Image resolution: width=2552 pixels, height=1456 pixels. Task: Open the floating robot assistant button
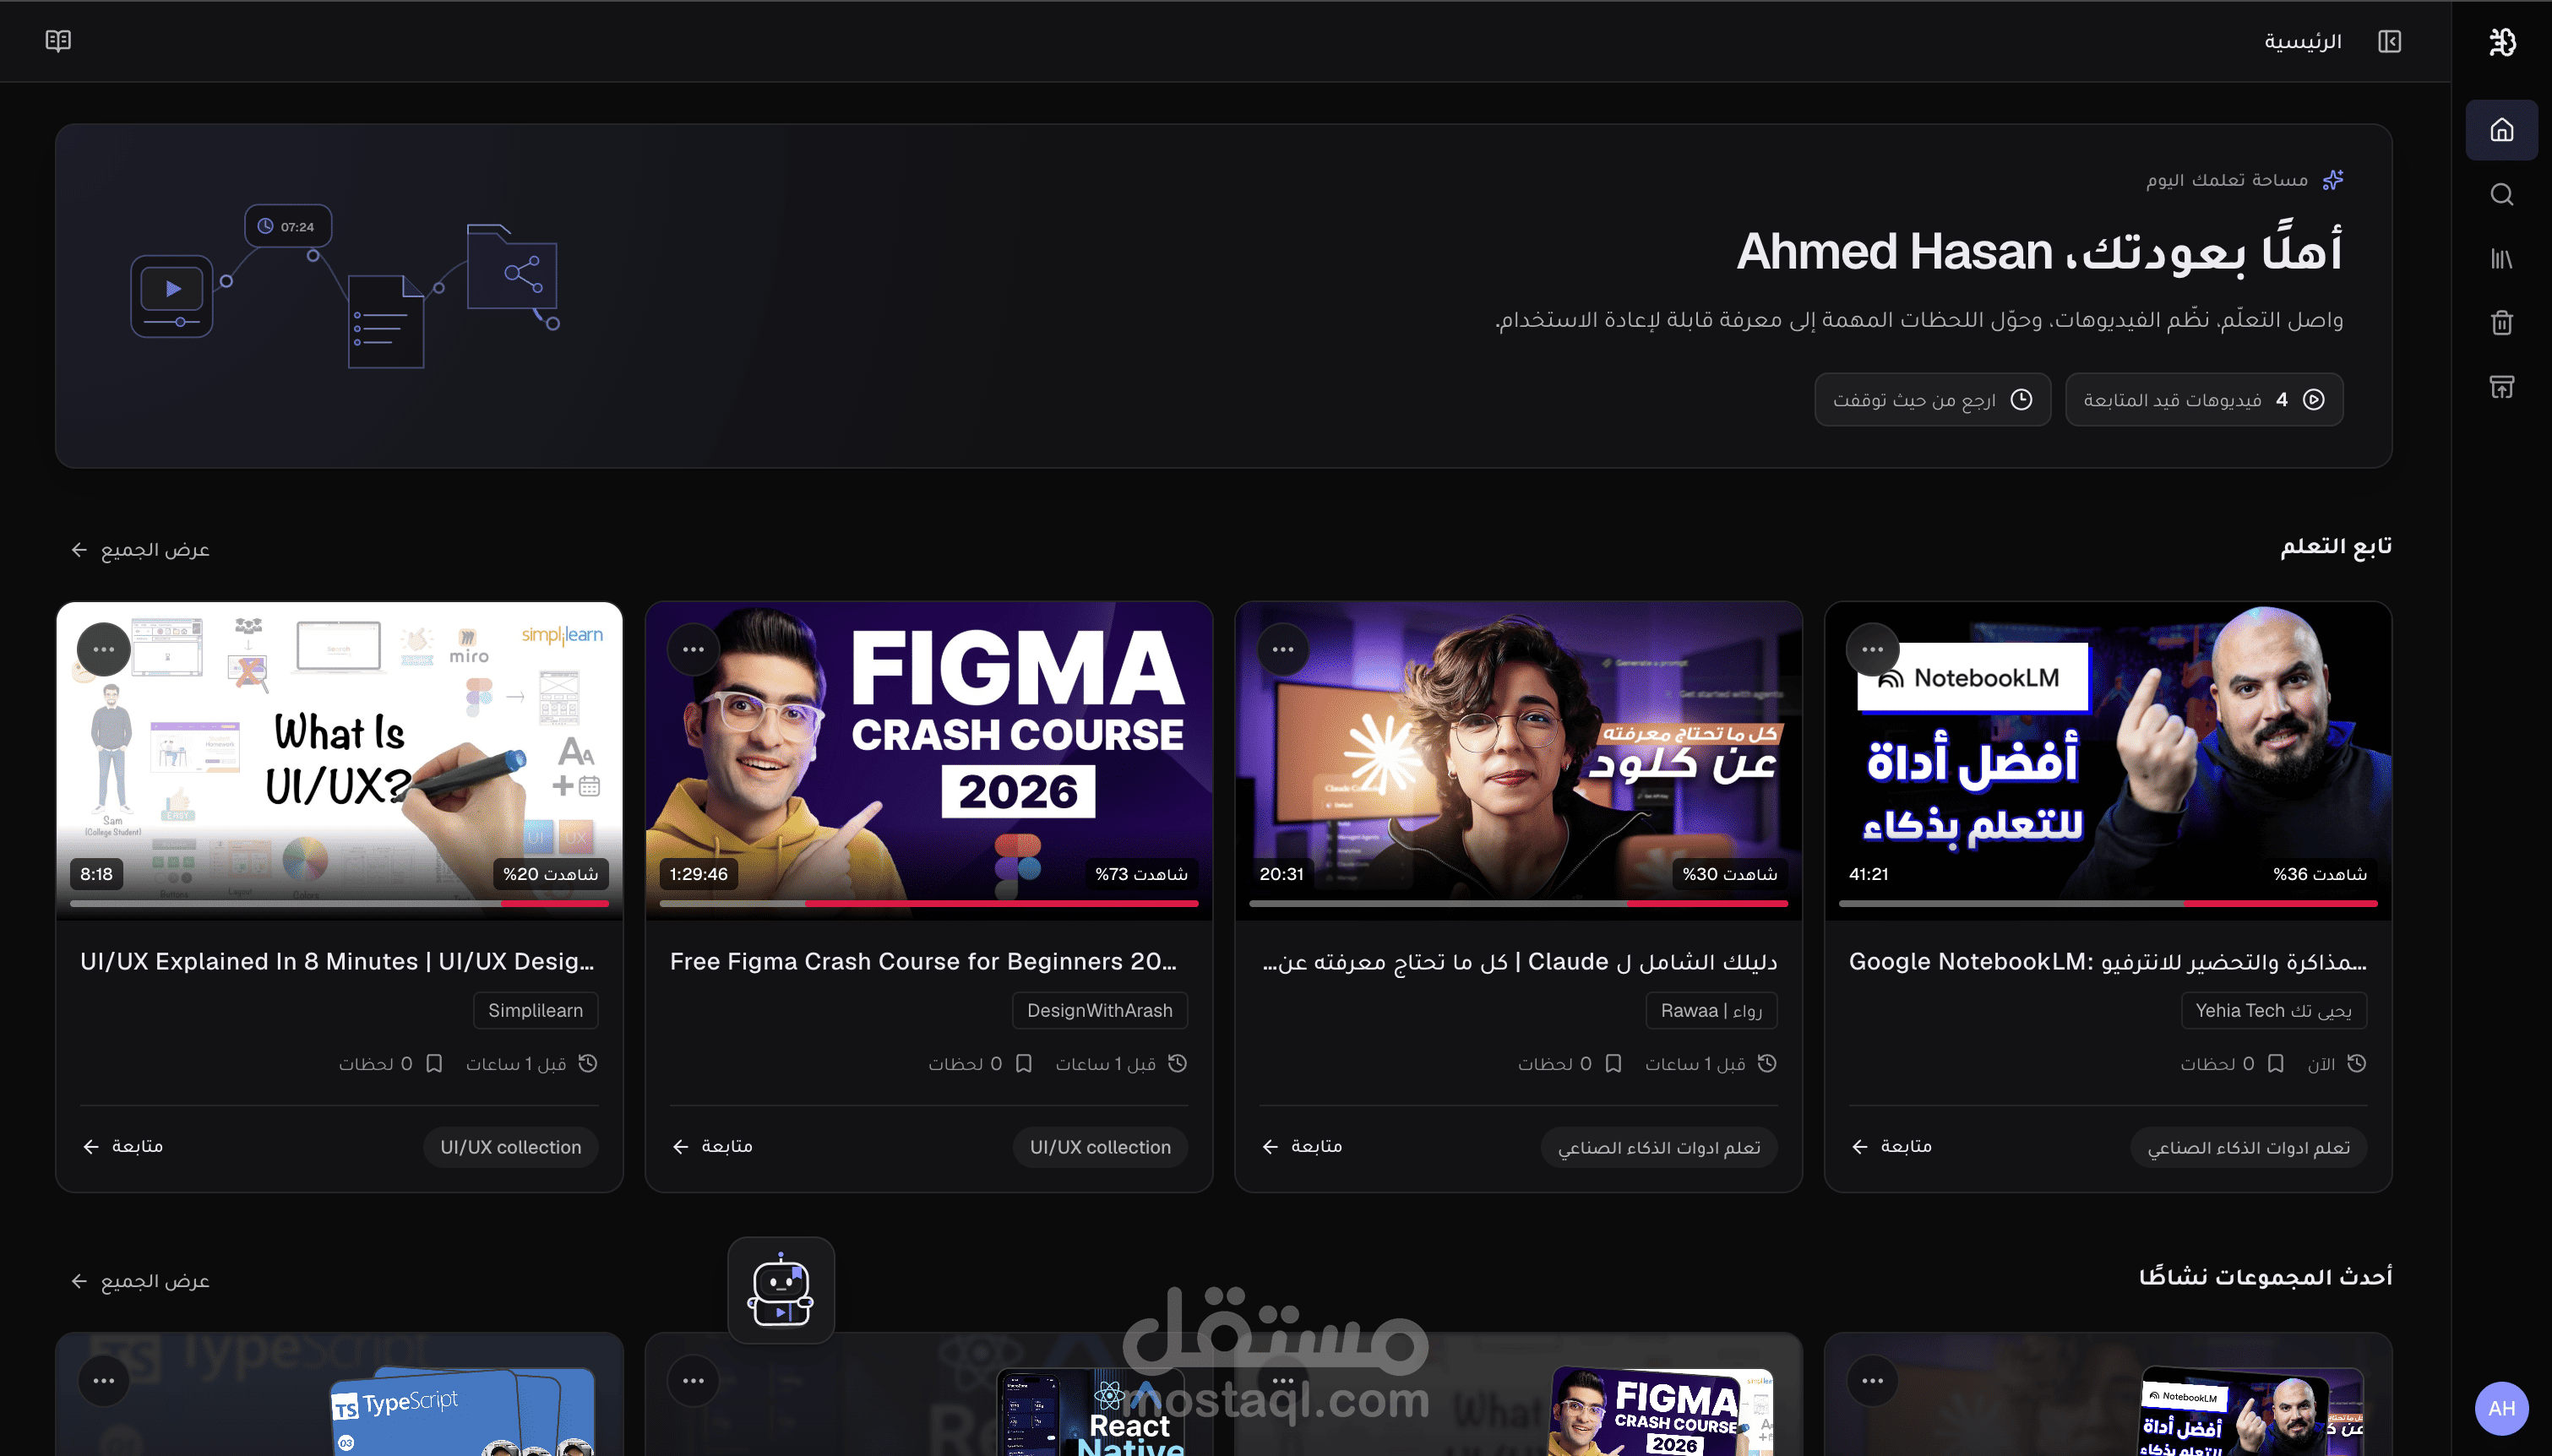[x=781, y=1290]
